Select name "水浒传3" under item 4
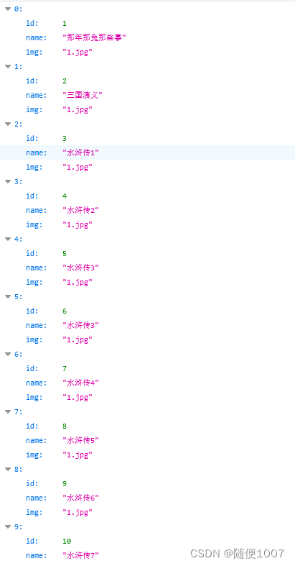This screenshot has height=566, width=295. coord(80,268)
